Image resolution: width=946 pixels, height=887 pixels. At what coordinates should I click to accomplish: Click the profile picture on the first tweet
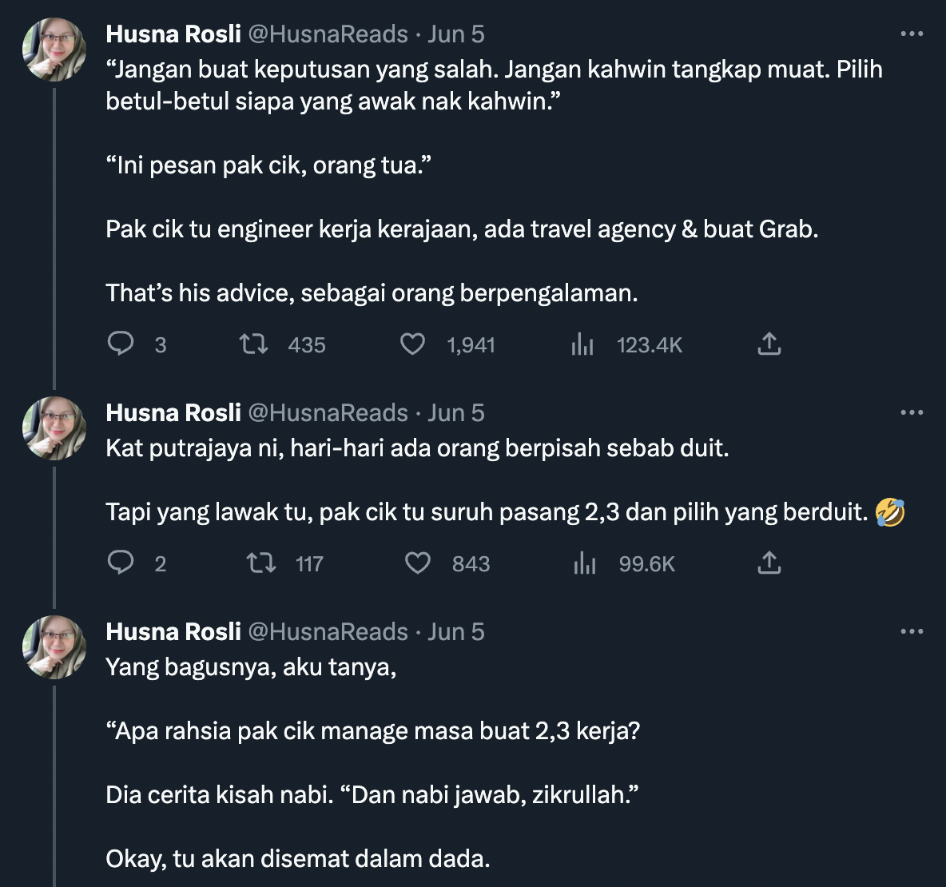click(x=54, y=50)
